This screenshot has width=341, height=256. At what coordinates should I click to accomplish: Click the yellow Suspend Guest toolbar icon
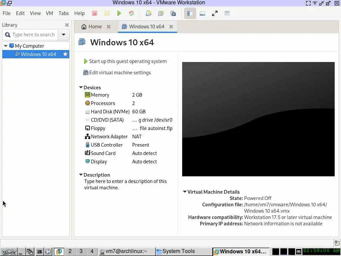[x=107, y=13]
